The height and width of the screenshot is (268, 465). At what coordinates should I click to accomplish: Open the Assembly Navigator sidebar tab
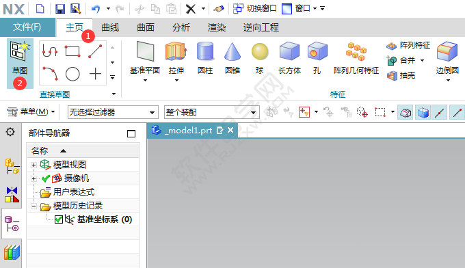click(12, 166)
